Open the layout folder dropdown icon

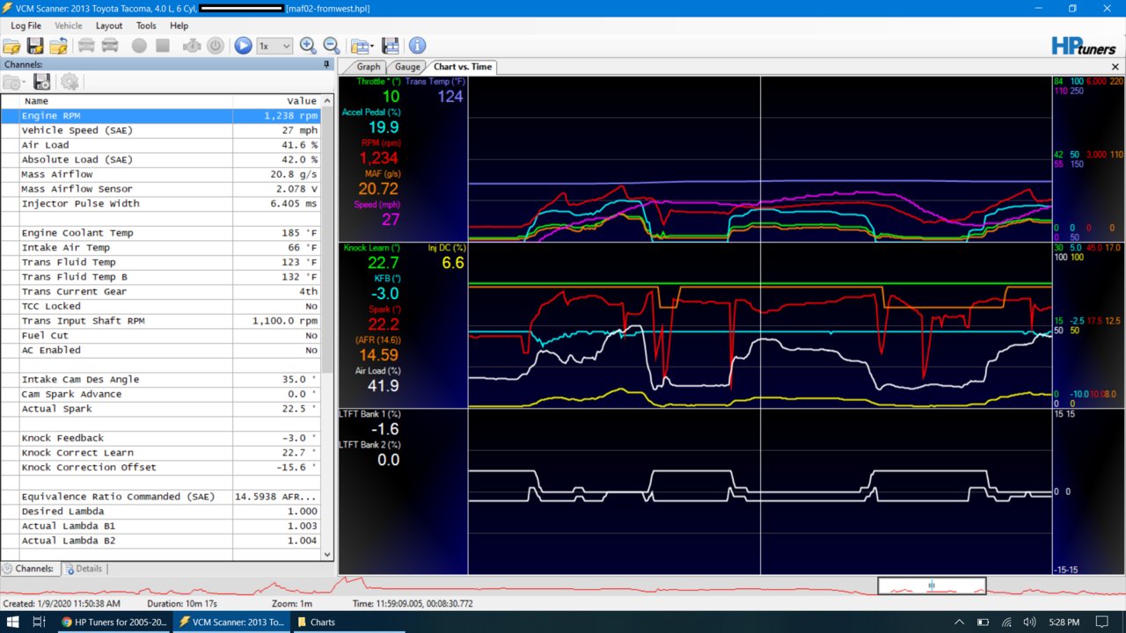tap(362, 46)
